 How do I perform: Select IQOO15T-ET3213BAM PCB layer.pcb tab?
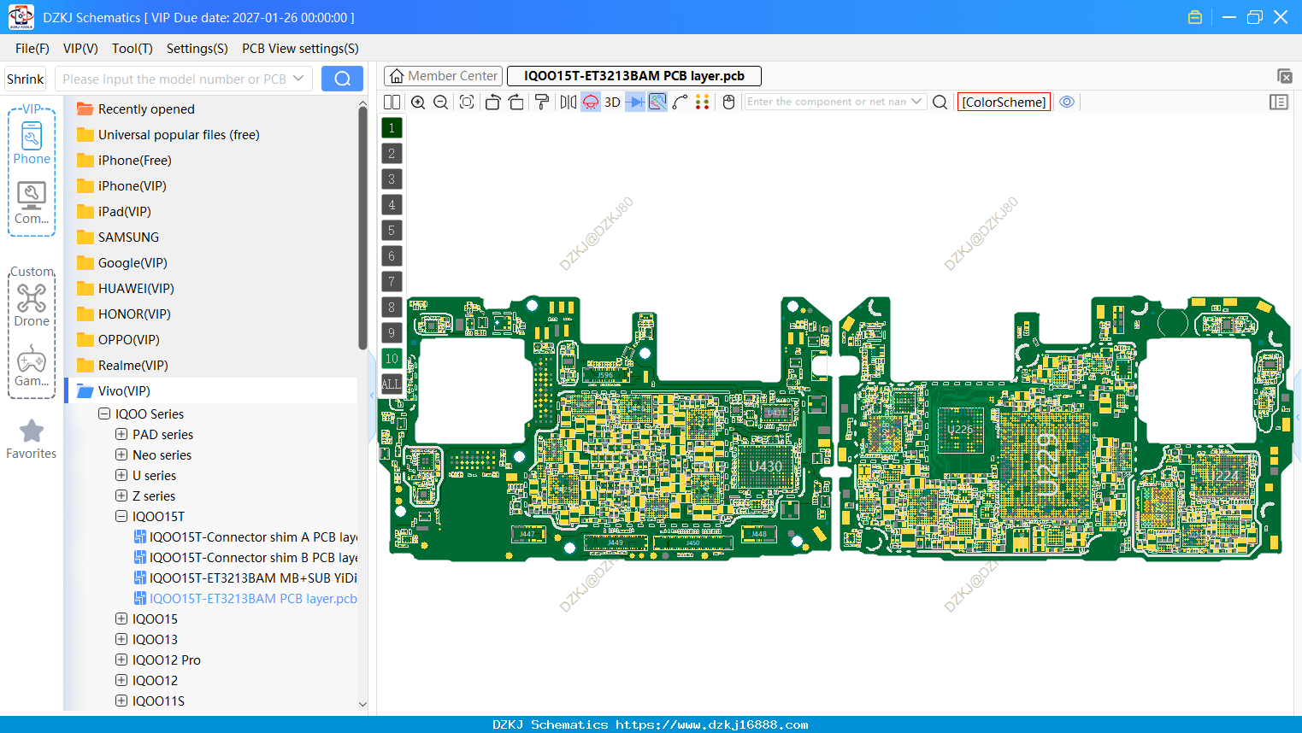coord(633,76)
